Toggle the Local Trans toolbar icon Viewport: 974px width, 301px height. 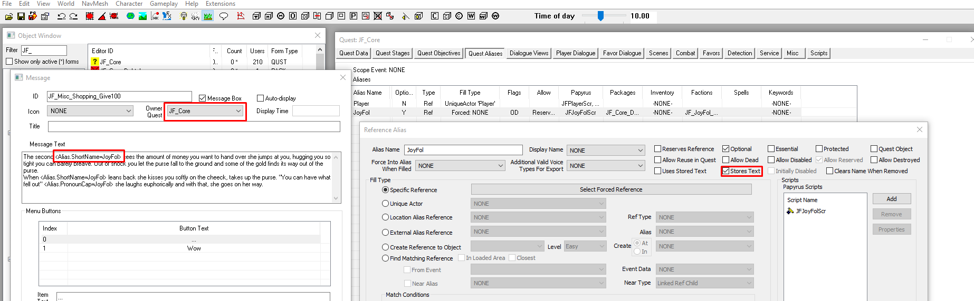click(x=114, y=16)
